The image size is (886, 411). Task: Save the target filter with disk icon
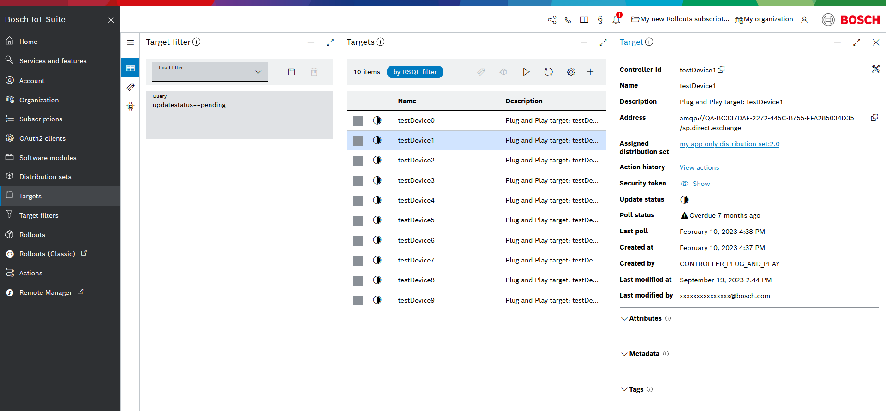(292, 72)
